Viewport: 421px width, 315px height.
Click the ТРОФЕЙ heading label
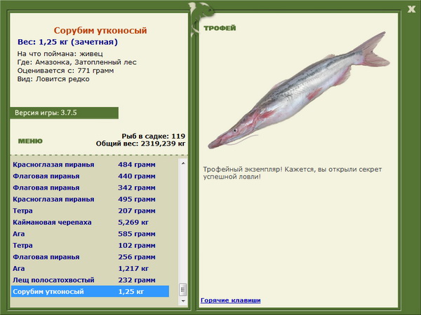219,28
